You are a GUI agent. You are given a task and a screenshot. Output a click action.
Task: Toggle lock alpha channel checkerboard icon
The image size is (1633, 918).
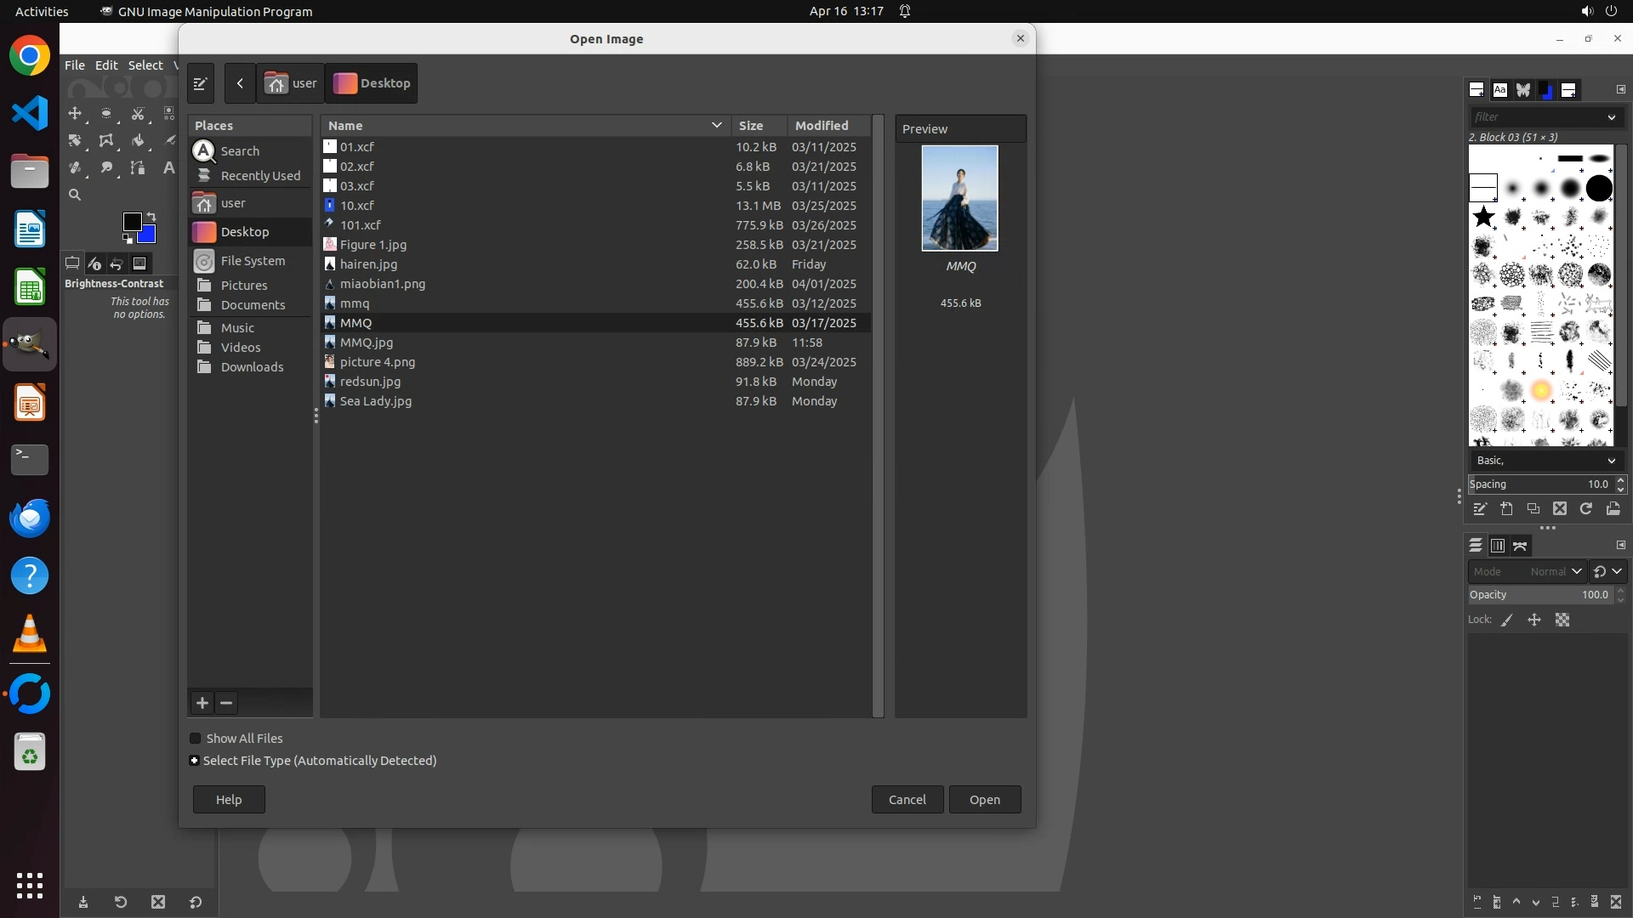pyautogui.click(x=1562, y=620)
